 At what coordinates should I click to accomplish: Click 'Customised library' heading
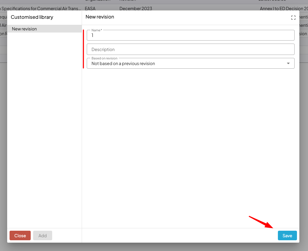(32, 17)
